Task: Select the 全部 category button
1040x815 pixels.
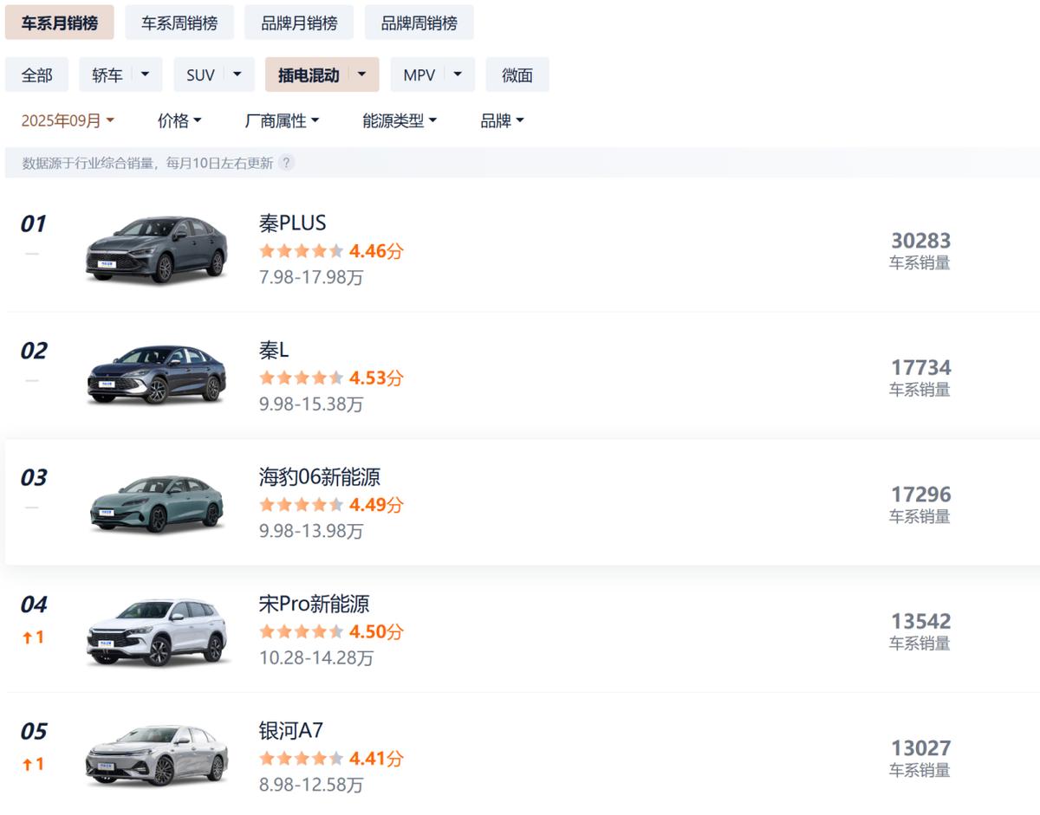Action: coord(36,74)
